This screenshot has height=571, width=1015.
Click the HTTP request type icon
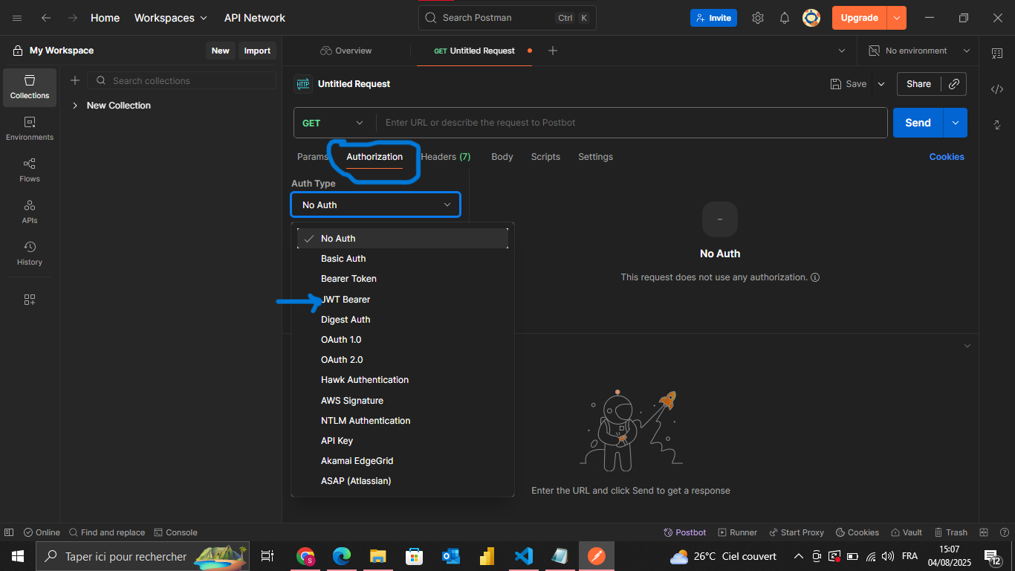pyautogui.click(x=302, y=84)
